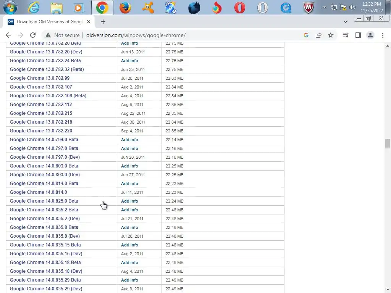The height and width of the screenshot is (293, 391).
Task: Open Google Chrome 14.0.835.15 (Dev) link
Action: pos(46,254)
